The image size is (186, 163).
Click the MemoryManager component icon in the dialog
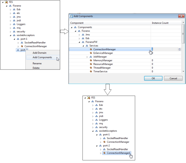pyautogui.click(x=91, y=60)
